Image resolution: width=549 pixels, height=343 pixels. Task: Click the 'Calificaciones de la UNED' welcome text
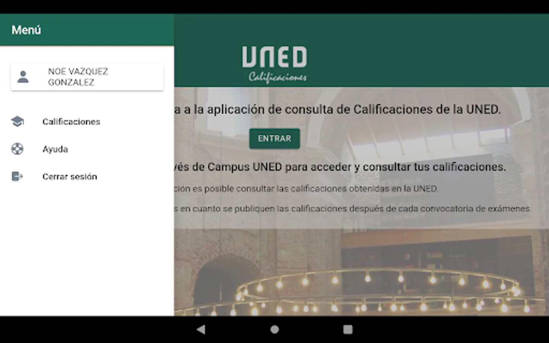click(427, 110)
